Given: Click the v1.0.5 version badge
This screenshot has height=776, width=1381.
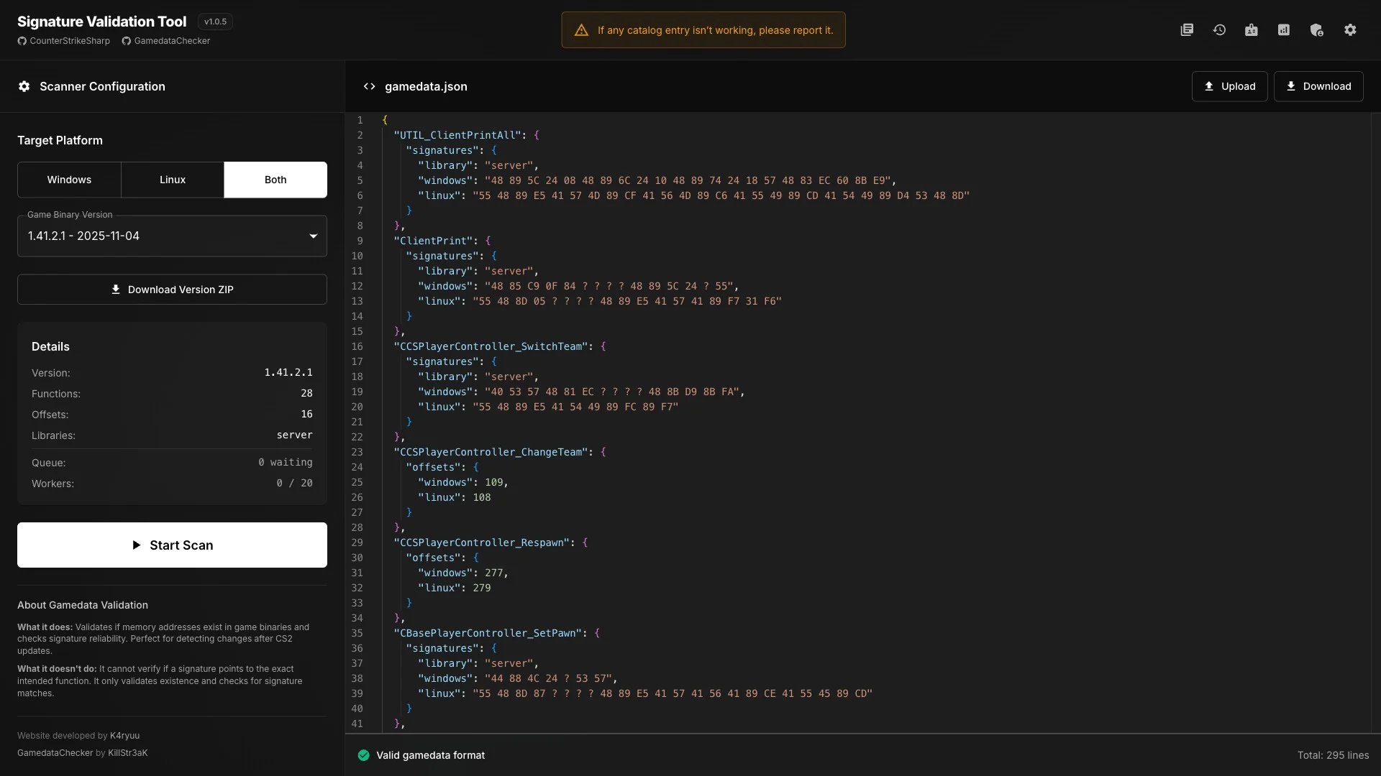Looking at the screenshot, I should [x=215, y=22].
